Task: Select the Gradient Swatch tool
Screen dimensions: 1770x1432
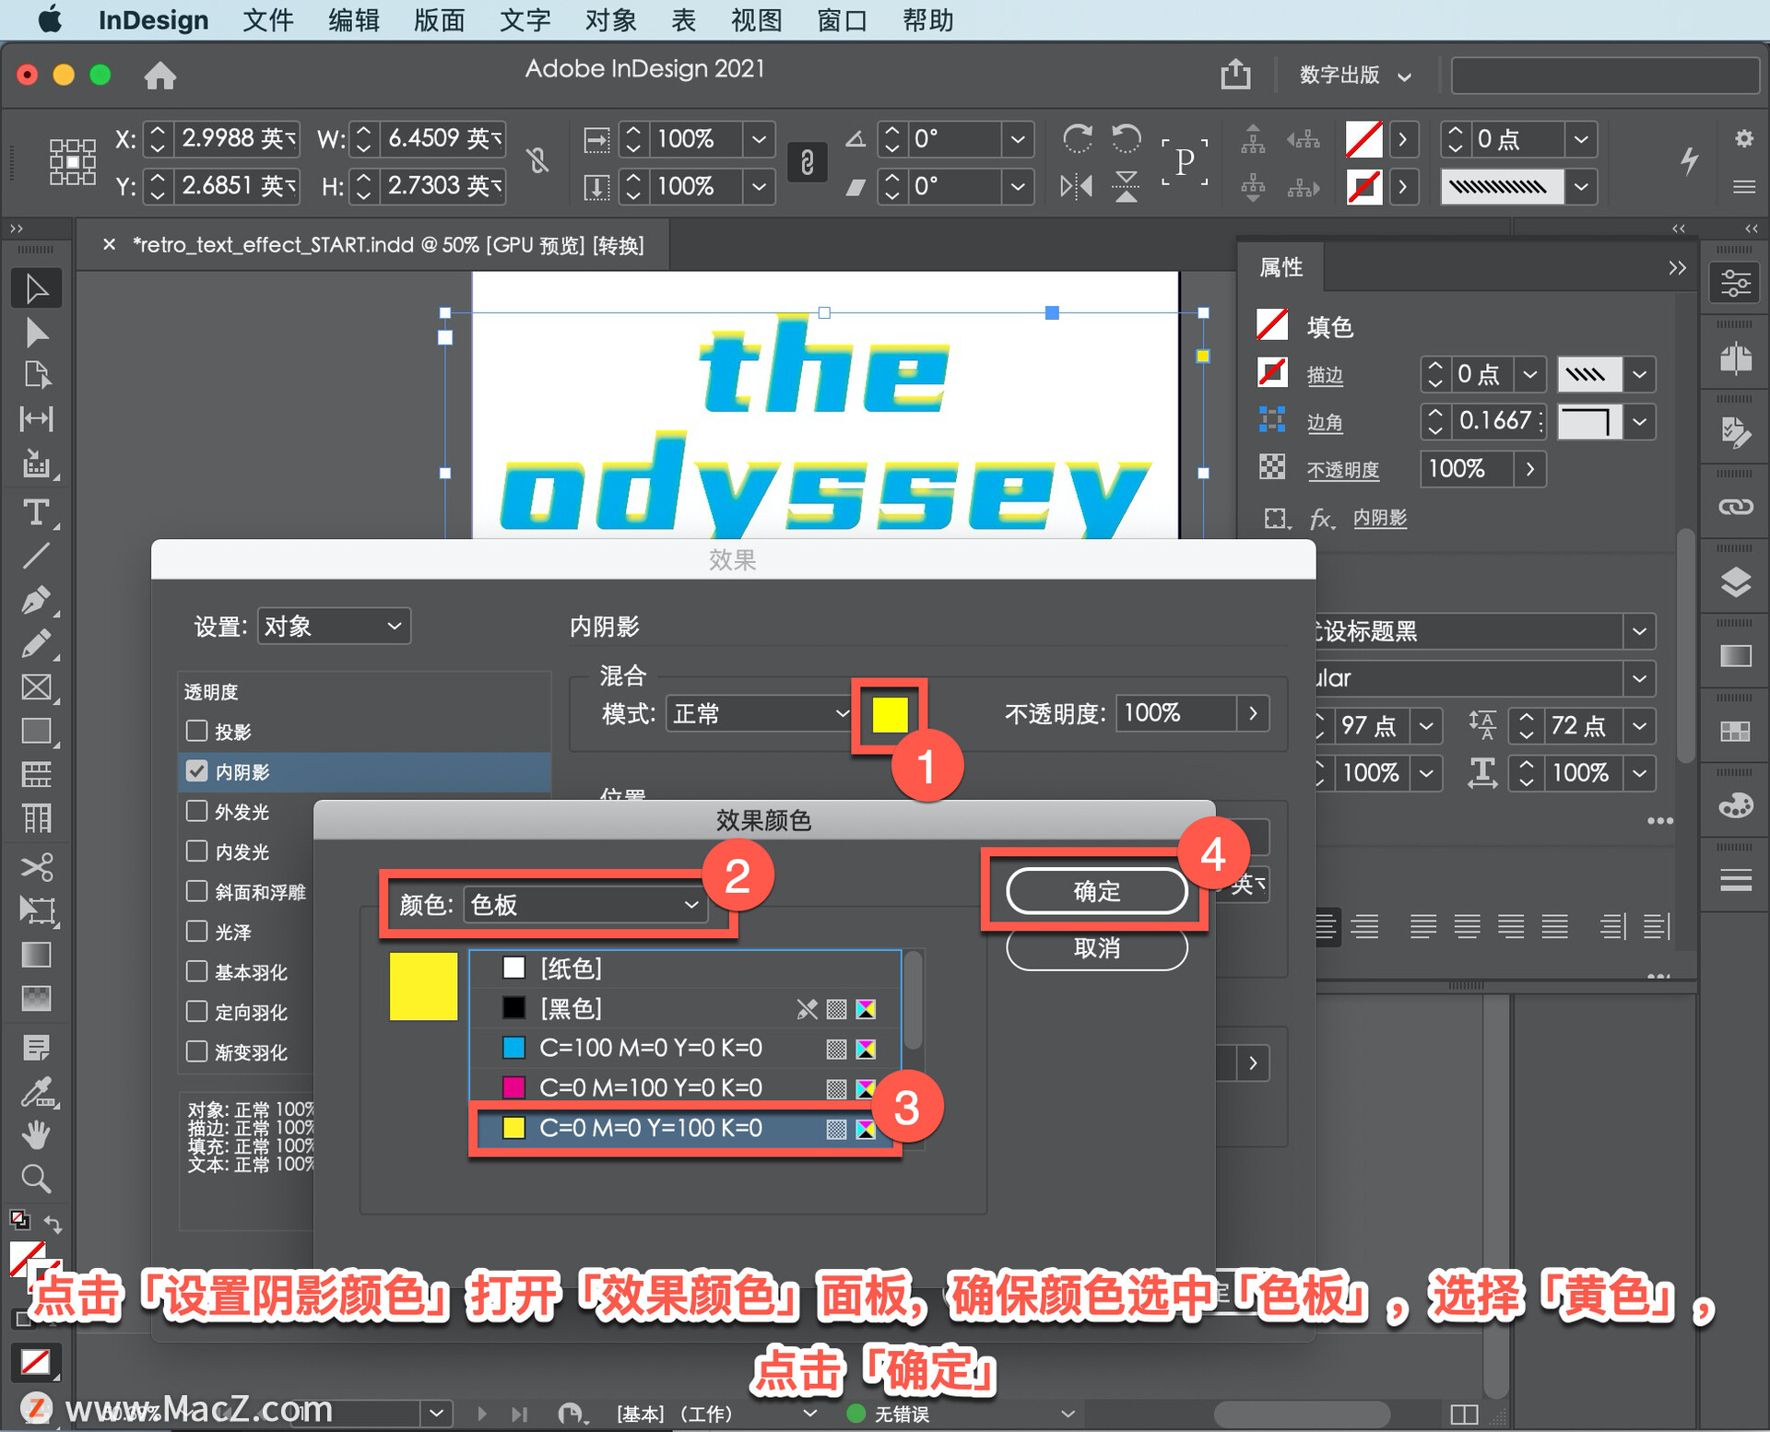Action: (36, 955)
